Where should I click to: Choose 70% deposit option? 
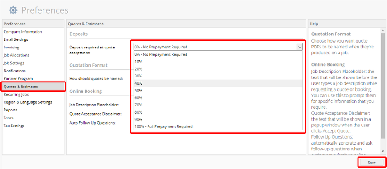[x=218, y=105]
